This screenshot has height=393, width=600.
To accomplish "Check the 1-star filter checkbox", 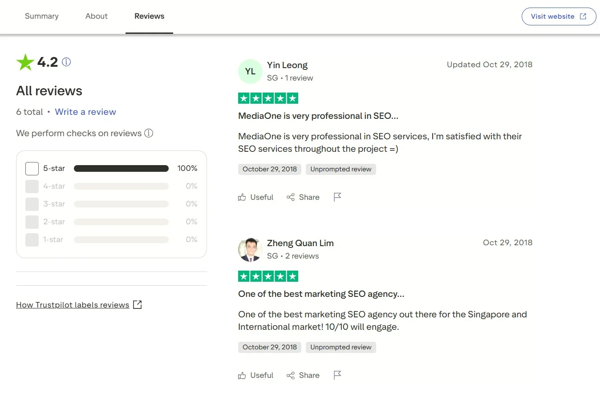I will pyautogui.click(x=32, y=240).
